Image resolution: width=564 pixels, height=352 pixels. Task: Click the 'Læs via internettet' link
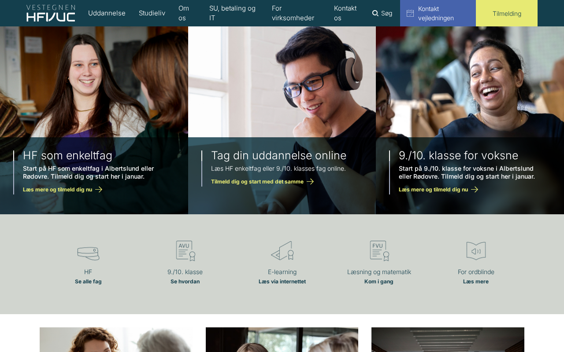click(x=282, y=282)
